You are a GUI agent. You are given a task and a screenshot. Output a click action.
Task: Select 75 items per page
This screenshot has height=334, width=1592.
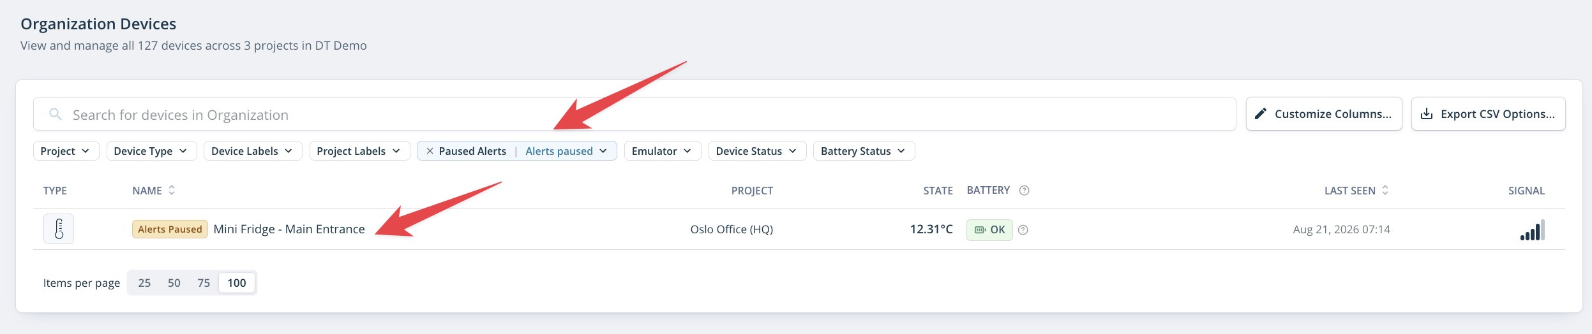click(204, 283)
